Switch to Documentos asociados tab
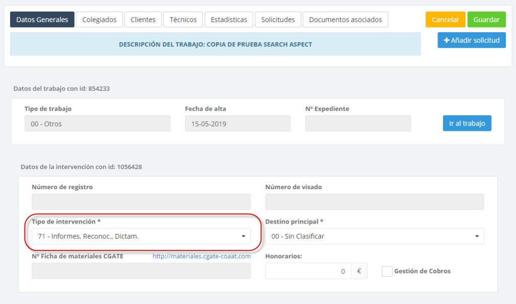The image size is (516, 304). click(345, 20)
